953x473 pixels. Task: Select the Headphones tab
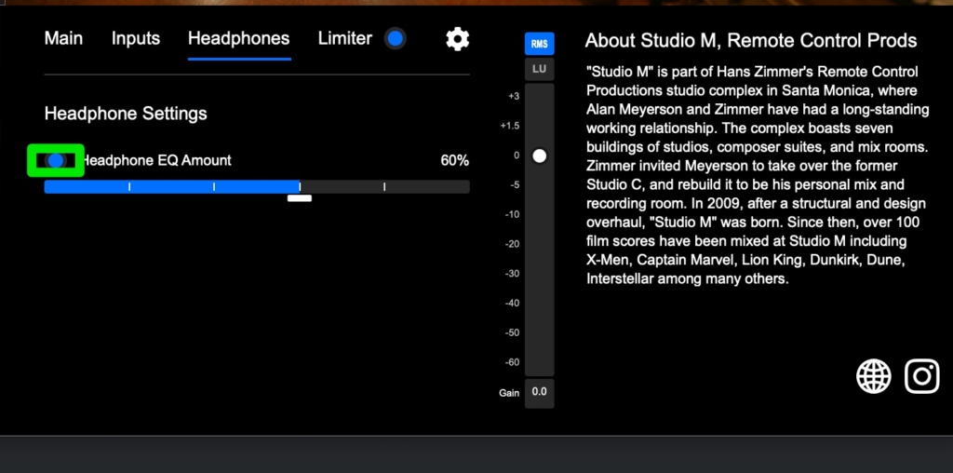click(238, 39)
